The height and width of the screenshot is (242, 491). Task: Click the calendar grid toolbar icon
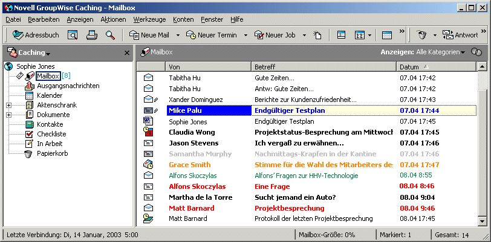tap(387, 36)
